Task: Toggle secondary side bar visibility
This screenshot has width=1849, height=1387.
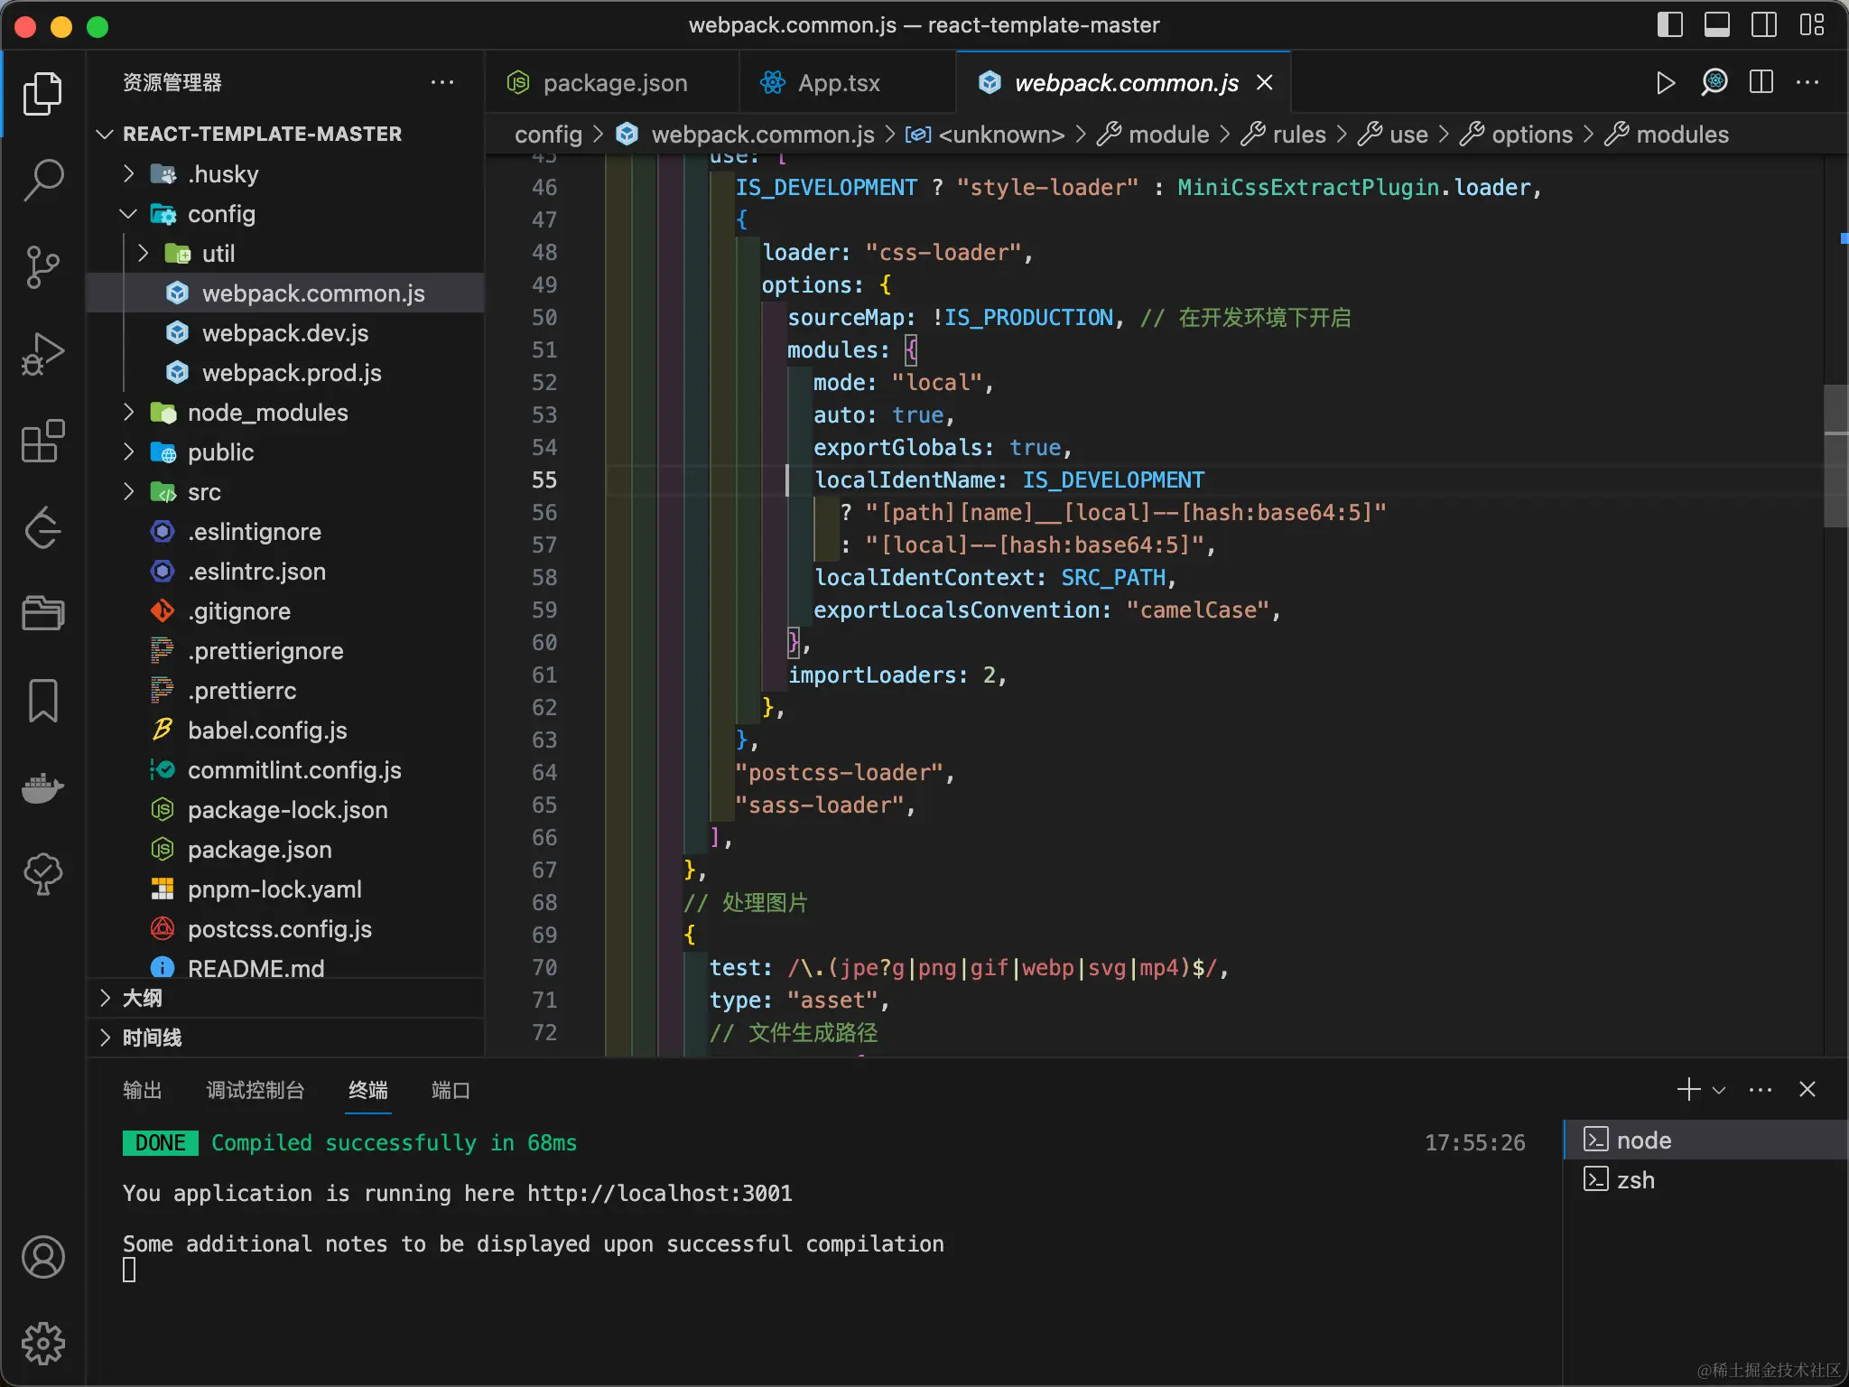Action: coord(1763,24)
